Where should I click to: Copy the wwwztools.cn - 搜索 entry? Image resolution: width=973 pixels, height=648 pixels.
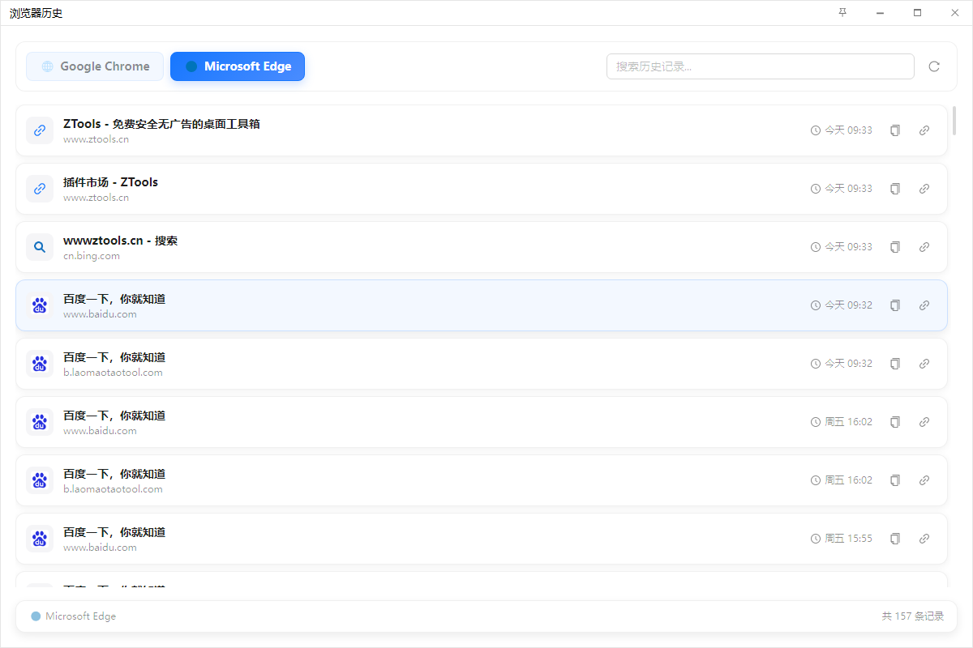click(895, 247)
